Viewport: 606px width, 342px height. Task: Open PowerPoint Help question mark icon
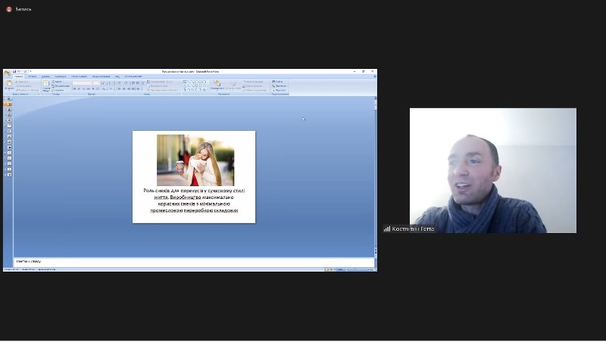click(374, 76)
